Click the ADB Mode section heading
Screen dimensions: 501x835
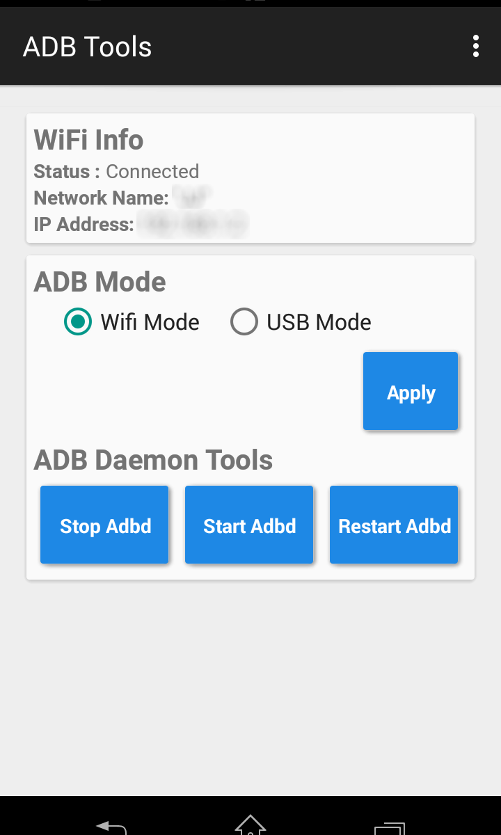point(100,282)
